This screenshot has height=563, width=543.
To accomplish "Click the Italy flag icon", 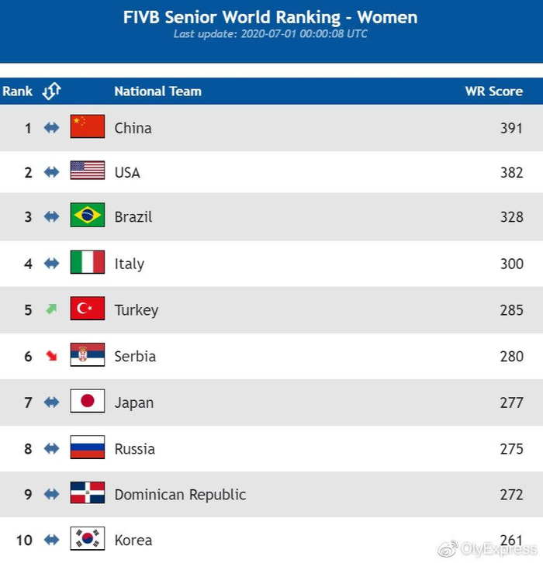I will (88, 262).
